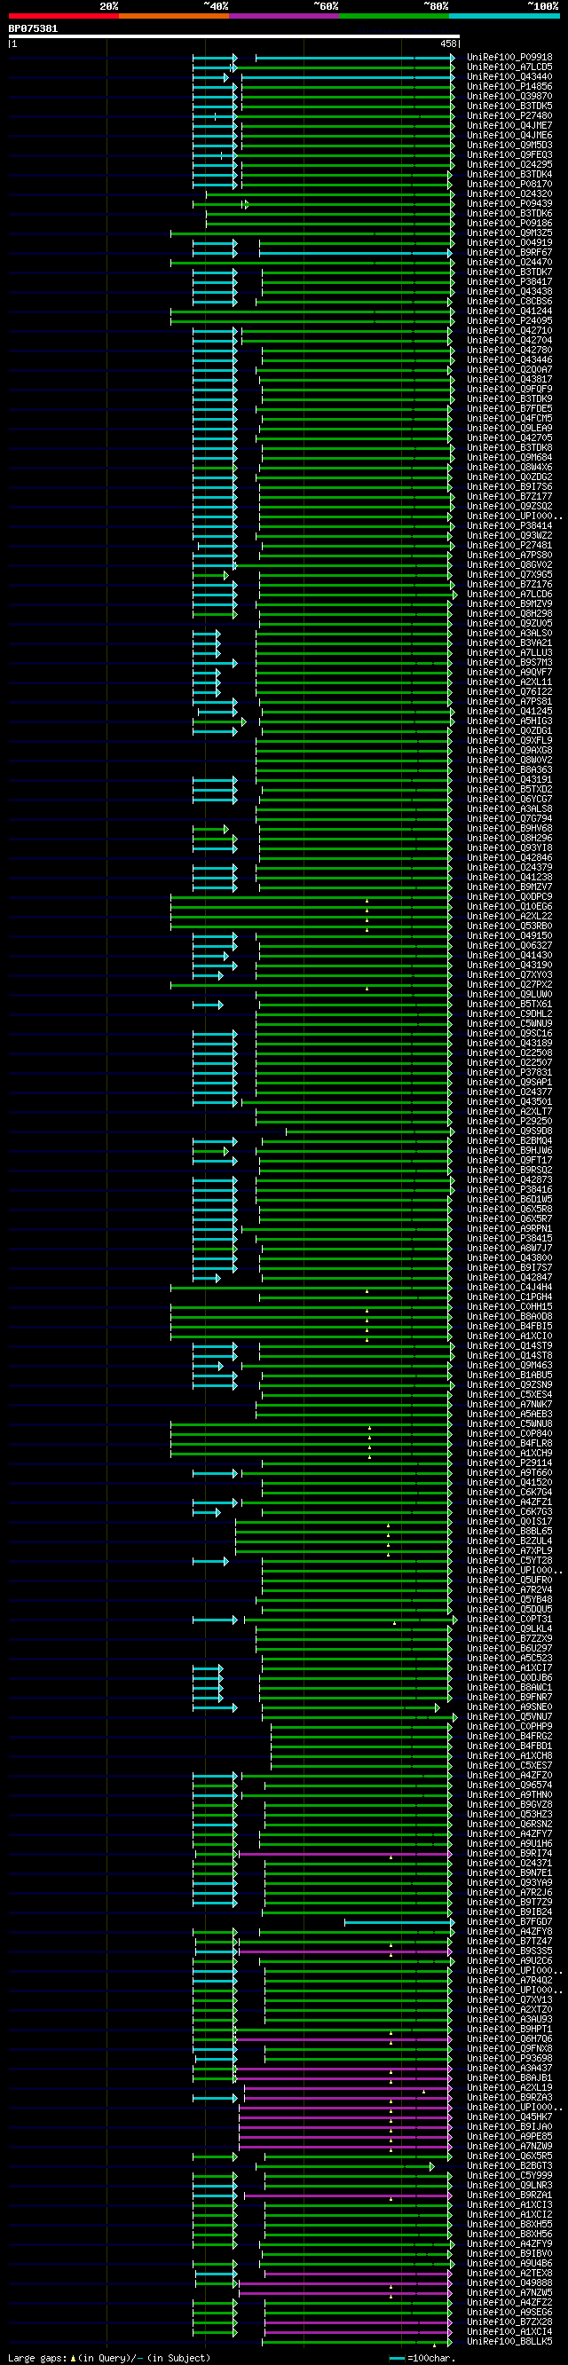Screen dimensions: 568x2365
Task: Select the label UniRef100_Q9ZU05
Action: point(509,623)
